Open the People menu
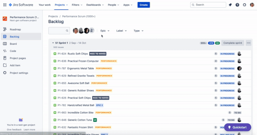 (x=113, y=5)
